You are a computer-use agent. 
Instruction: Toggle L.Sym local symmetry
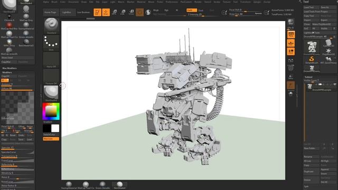coord(291,60)
